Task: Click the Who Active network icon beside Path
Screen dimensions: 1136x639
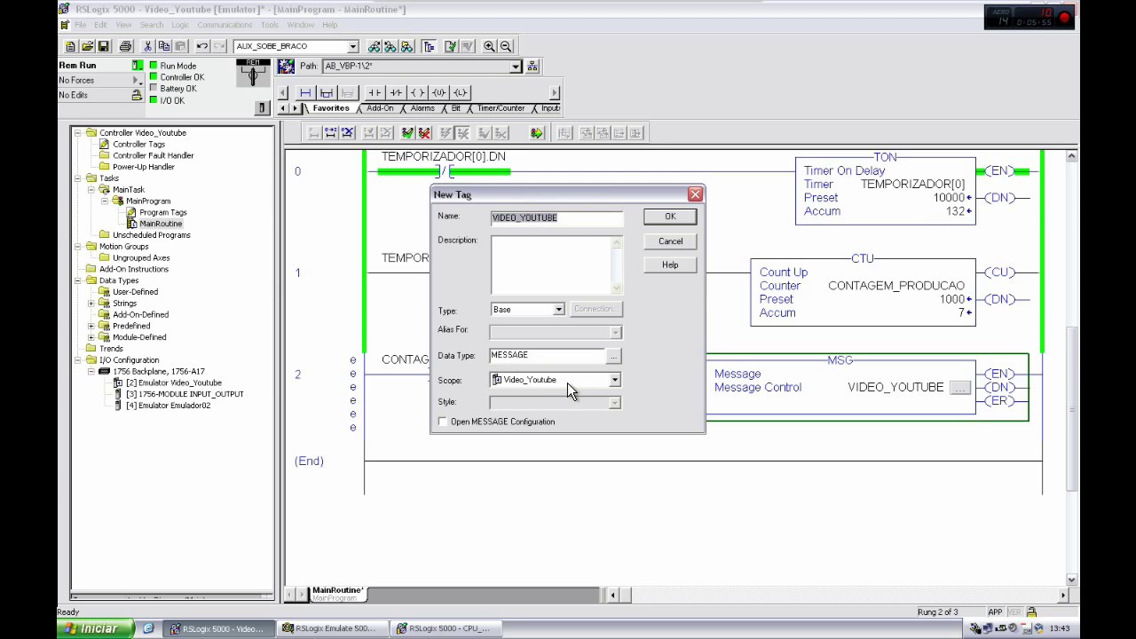Action: click(x=532, y=67)
